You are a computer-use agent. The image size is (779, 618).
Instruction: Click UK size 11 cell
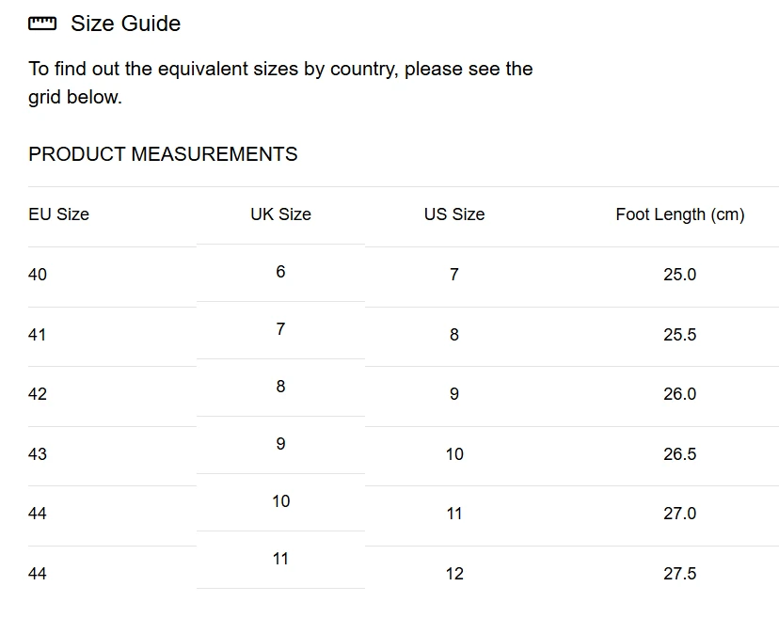click(x=280, y=559)
